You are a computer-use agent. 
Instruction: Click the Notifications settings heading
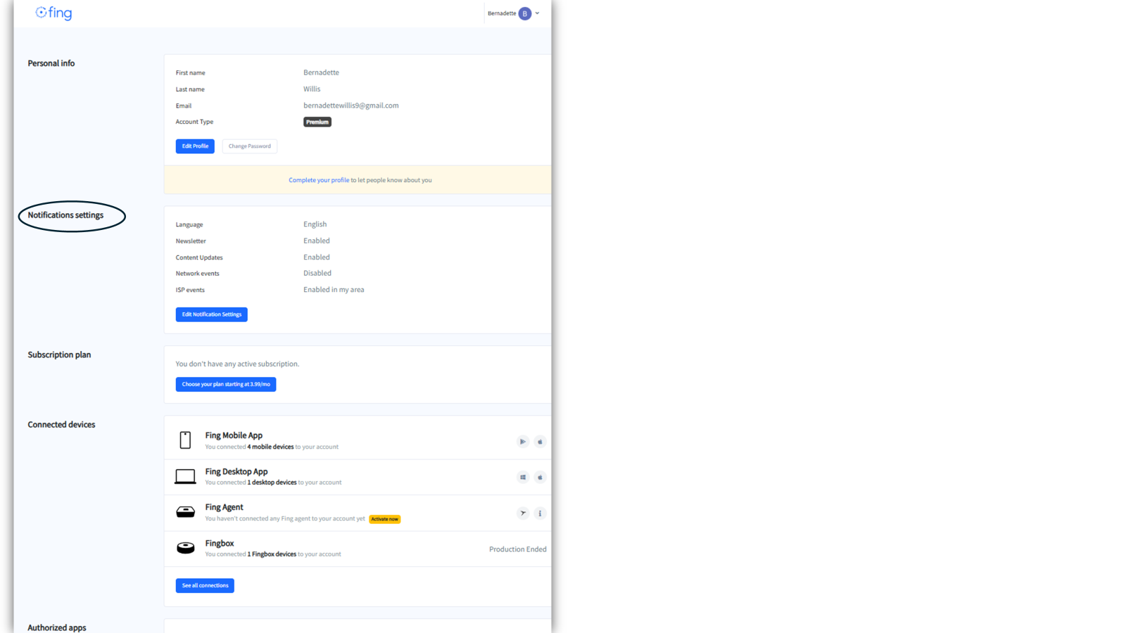tap(65, 215)
